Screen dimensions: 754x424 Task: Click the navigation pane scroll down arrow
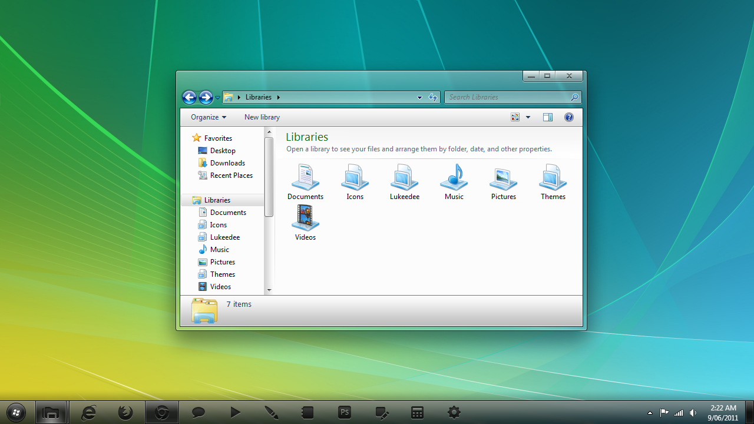click(269, 290)
